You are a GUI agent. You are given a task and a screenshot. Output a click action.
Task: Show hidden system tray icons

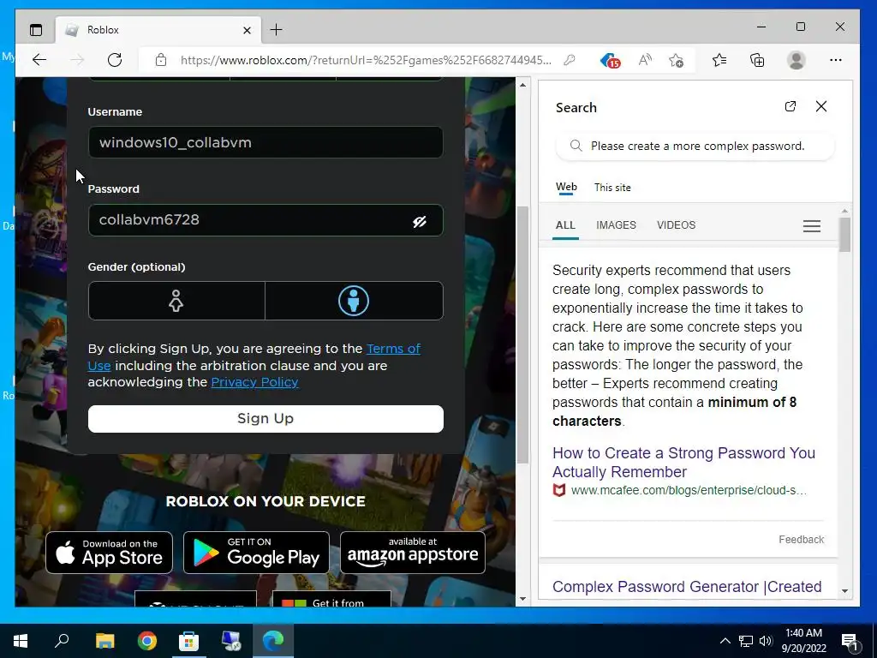[x=725, y=641]
